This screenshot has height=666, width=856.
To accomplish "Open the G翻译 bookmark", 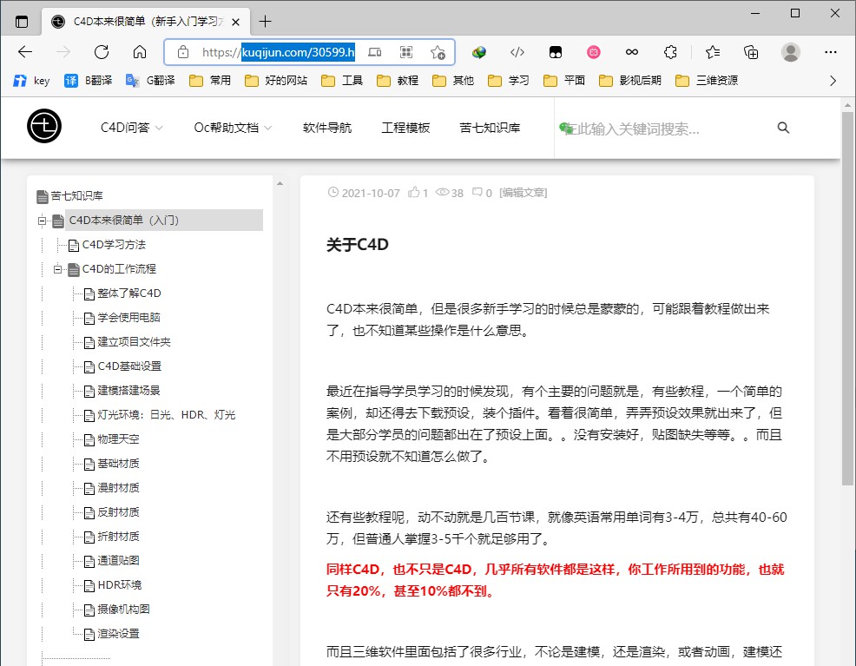I will [150, 81].
